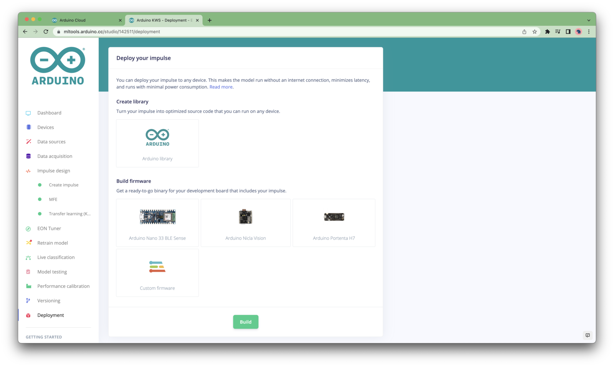This screenshot has width=614, height=367.
Task: Click the Live classification icon
Action: pyautogui.click(x=28, y=258)
